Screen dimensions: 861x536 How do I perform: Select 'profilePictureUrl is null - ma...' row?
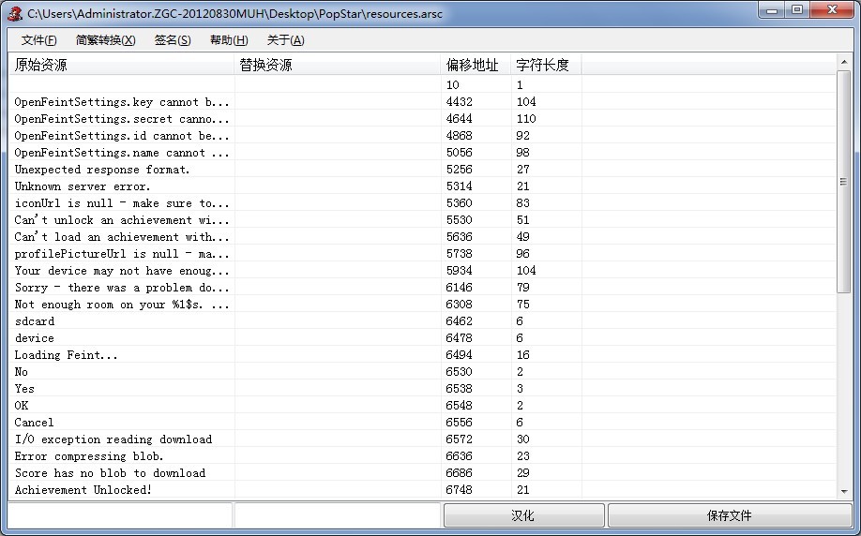click(x=422, y=253)
